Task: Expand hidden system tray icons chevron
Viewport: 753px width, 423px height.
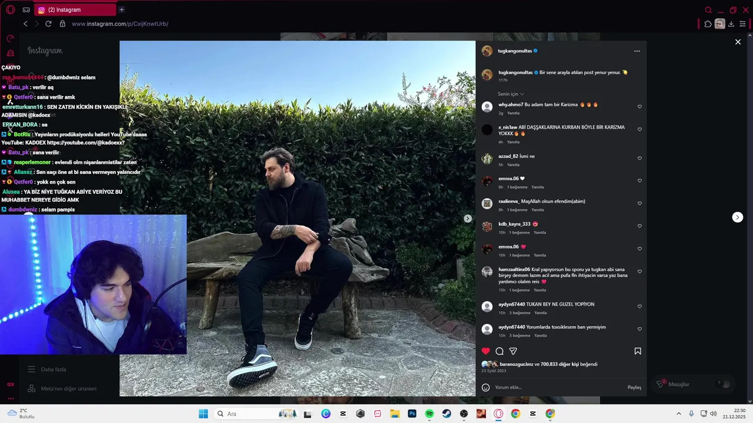Action: click(678, 414)
